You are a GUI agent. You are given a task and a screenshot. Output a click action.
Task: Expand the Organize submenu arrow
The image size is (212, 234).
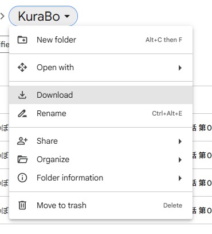click(180, 160)
